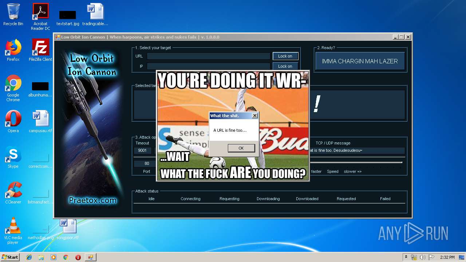This screenshot has width=466, height=262.
Task: Open campusau.rtf document
Action: tap(40, 122)
